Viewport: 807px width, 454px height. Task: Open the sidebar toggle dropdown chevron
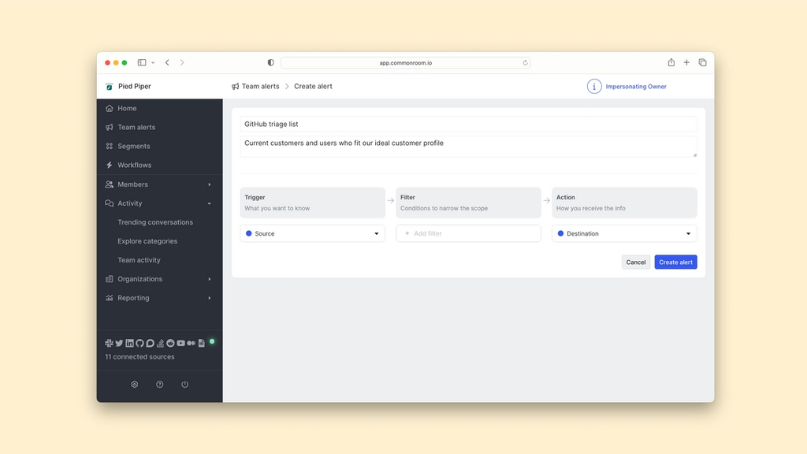(153, 63)
